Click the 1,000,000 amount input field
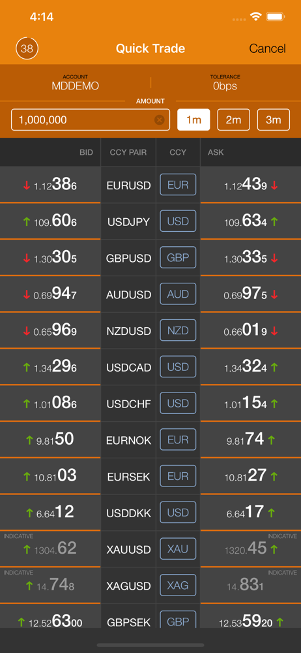This screenshot has width=301, height=653. click(x=91, y=120)
